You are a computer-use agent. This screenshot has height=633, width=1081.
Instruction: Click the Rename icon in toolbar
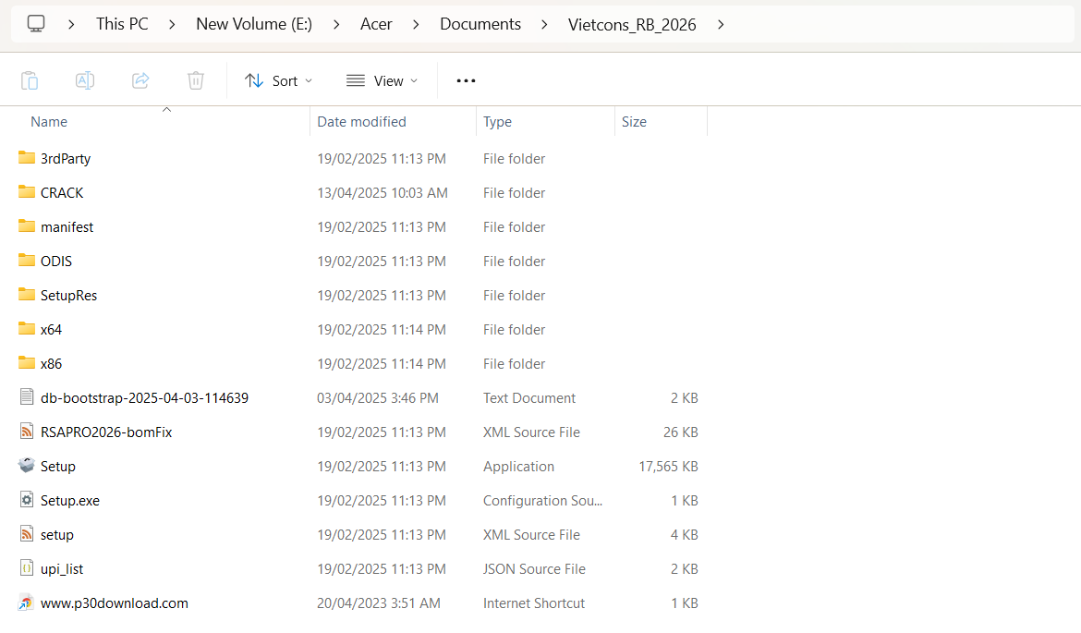tap(85, 80)
